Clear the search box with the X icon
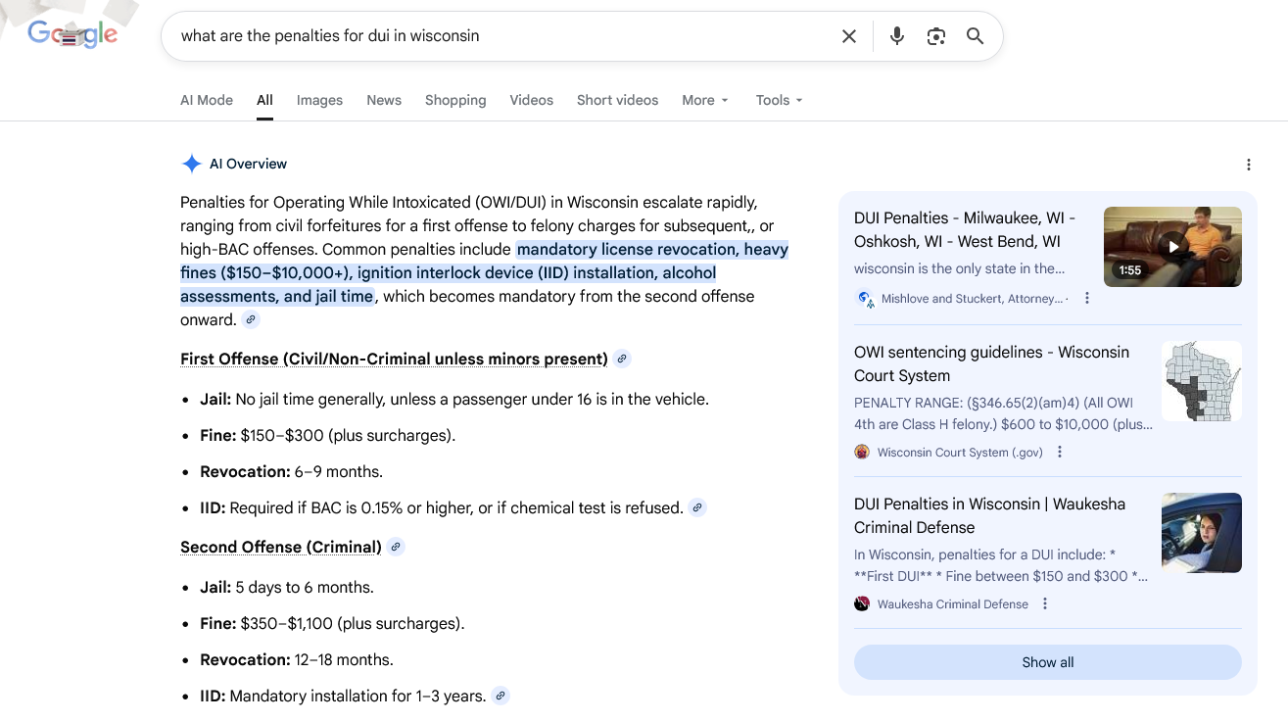 tap(848, 36)
